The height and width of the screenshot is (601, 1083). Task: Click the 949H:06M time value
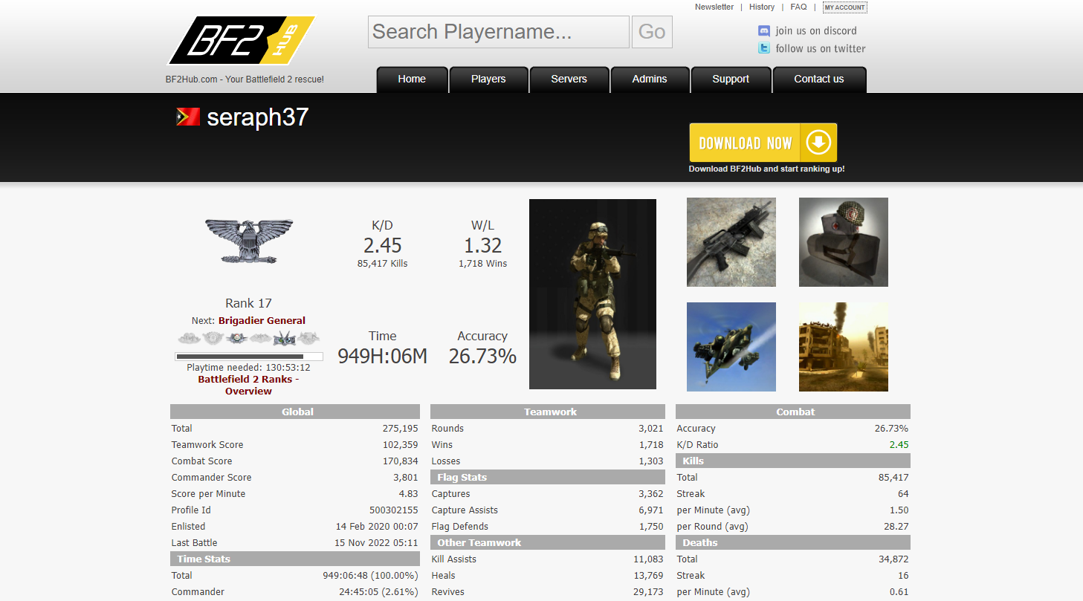(382, 357)
